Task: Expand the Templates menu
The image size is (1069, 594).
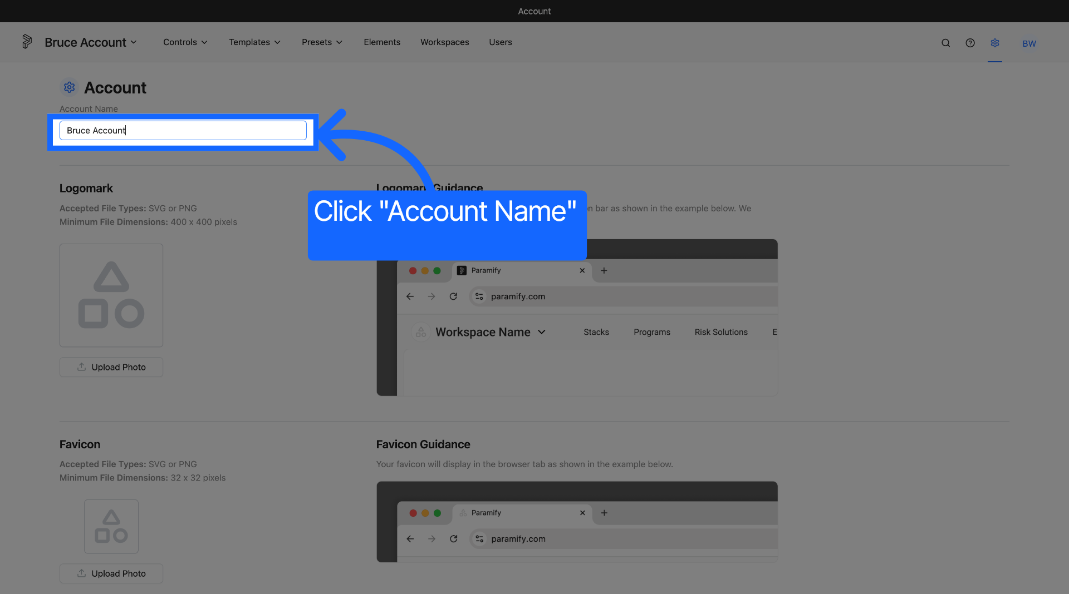Action: (254, 42)
